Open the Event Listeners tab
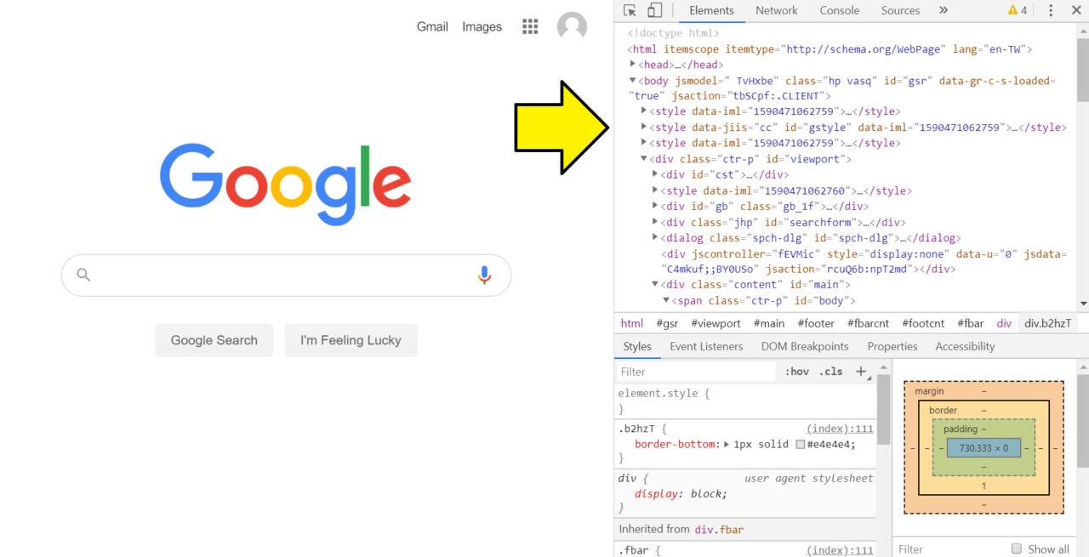 pos(705,346)
